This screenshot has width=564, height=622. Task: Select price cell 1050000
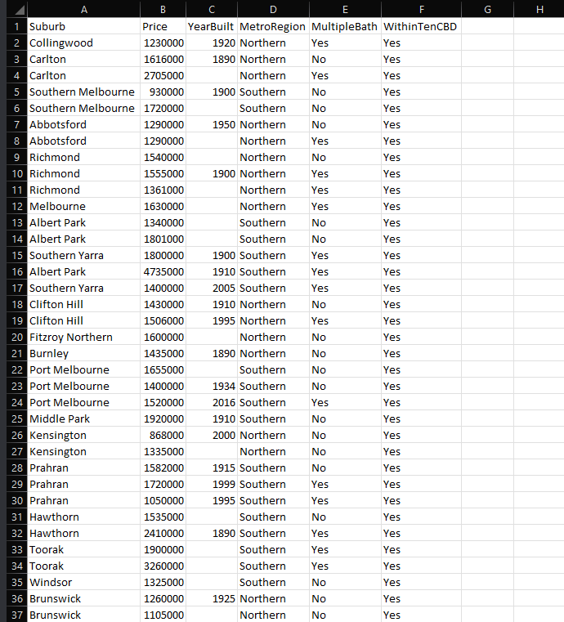(x=163, y=500)
